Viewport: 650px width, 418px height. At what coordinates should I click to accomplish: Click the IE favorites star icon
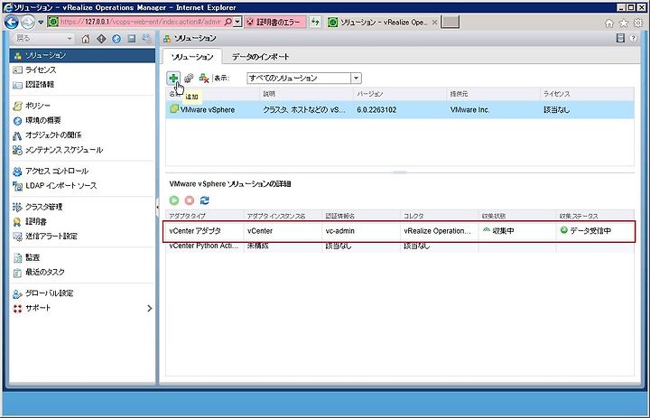tap(624, 23)
